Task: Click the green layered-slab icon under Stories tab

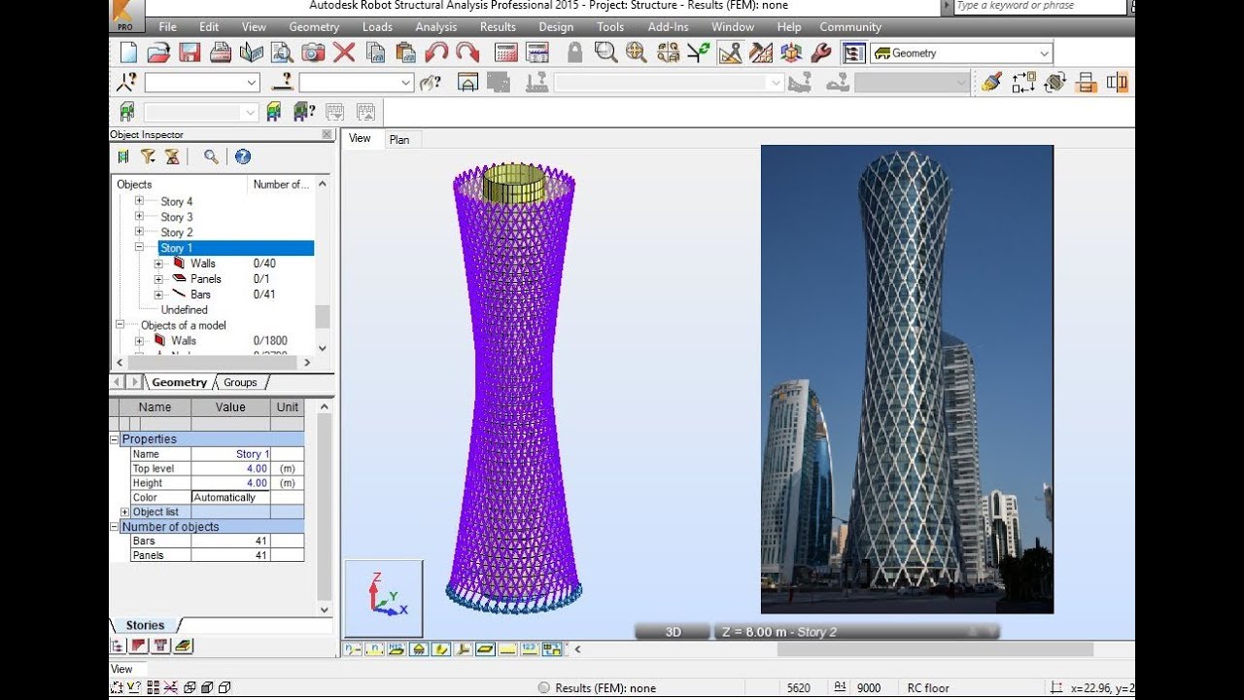Action: [x=183, y=646]
